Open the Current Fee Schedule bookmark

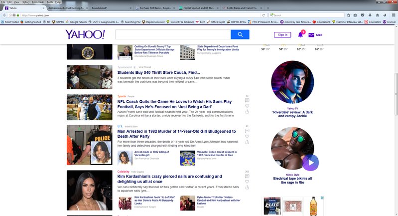180,22
